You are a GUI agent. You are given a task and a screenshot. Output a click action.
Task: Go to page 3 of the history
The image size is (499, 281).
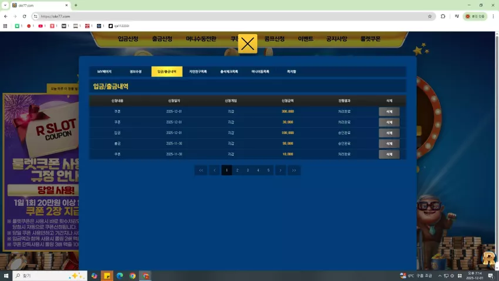pos(248,170)
